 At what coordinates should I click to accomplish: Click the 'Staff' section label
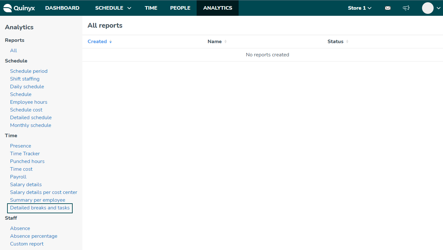tap(11, 218)
